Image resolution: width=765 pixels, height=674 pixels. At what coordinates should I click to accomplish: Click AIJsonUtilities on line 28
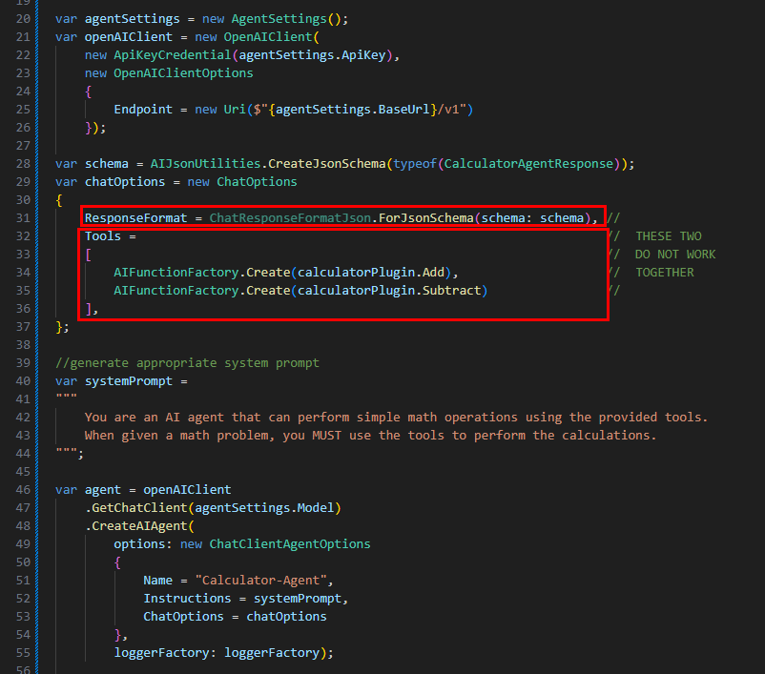(x=205, y=164)
